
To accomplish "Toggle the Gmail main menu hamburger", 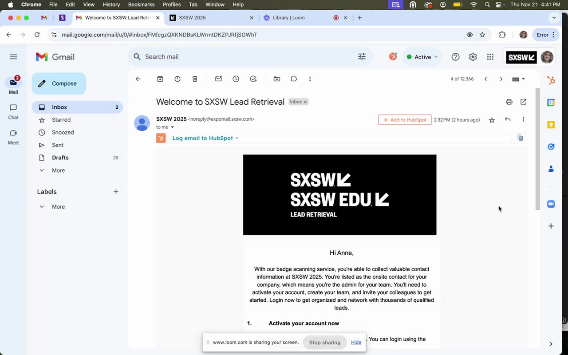I will [x=13, y=57].
